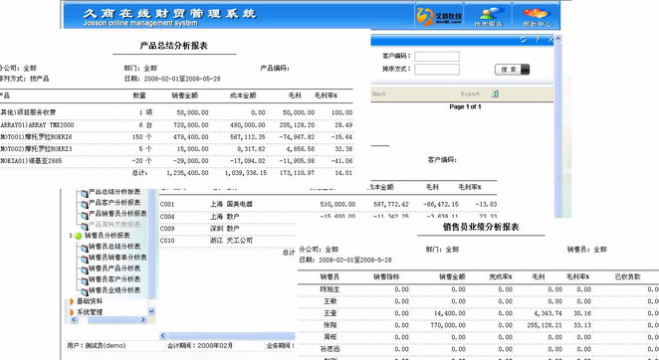Viewport: 659px width, 360px height.
Task: Open 帮助中心 in the top banner
Action: tap(538, 17)
